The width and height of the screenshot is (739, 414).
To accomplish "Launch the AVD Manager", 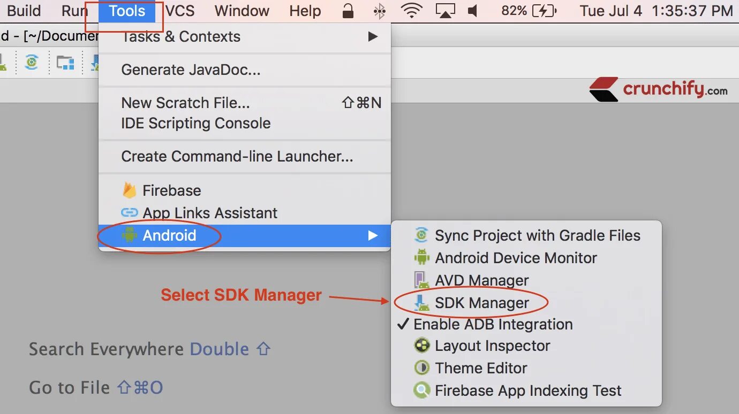I will click(x=482, y=280).
